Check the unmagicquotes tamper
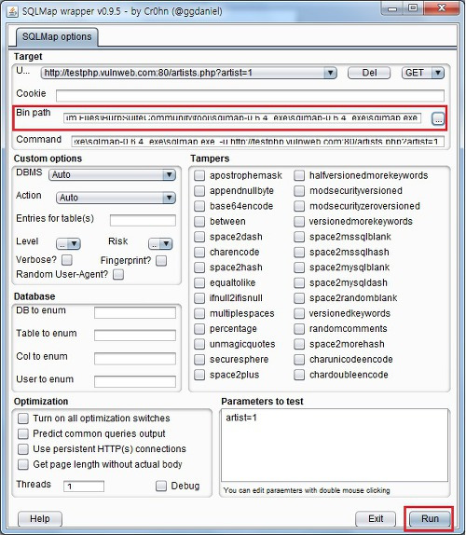This screenshot has height=535, width=466. pos(199,344)
